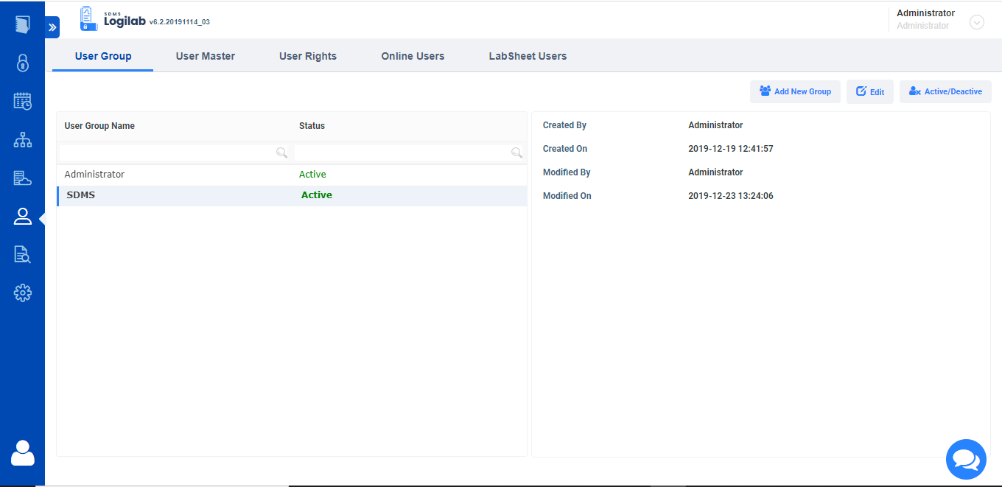Select the security lock icon in sidebar

[x=22, y=63]
